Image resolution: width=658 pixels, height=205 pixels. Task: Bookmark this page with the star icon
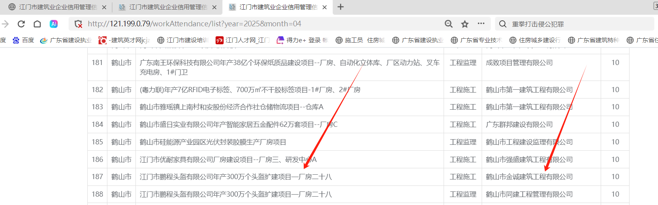pyautogui.click(x=465, y=24)
